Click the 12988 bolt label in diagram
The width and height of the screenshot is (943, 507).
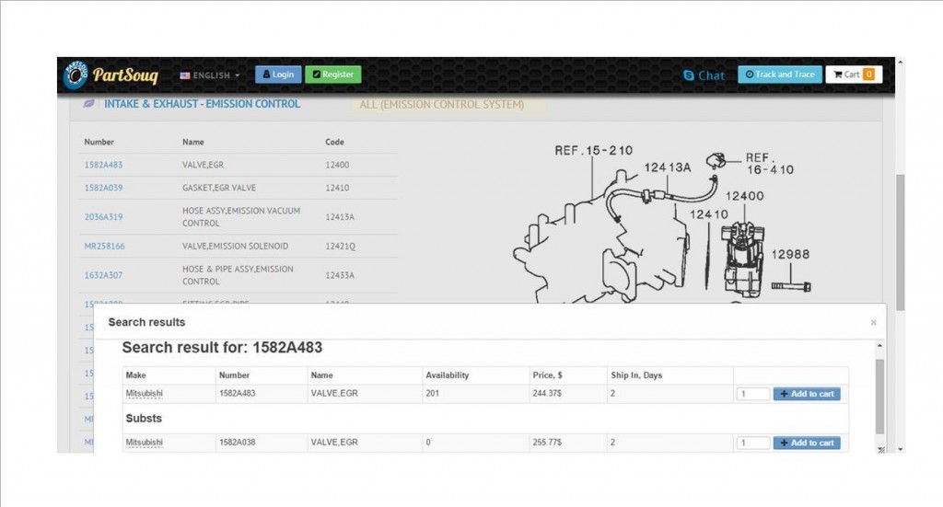(x=790, y=255)
